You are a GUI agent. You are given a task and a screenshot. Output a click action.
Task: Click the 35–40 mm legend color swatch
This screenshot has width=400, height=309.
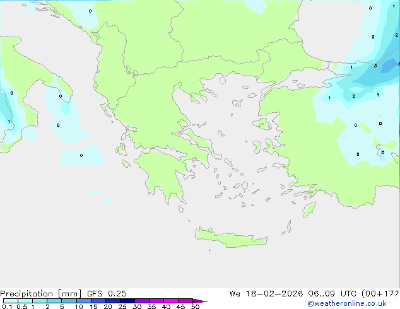click(156, 301)
